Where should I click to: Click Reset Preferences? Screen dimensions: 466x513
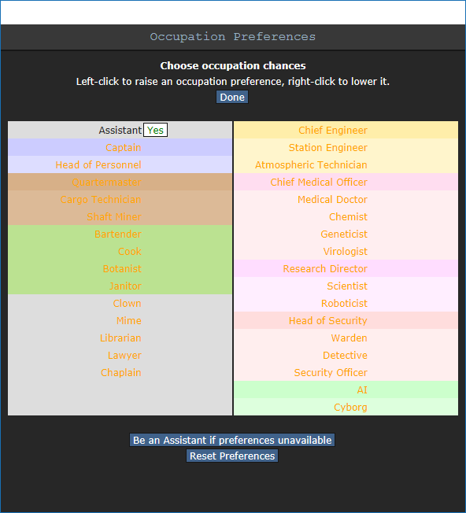[x=232, y=456]
